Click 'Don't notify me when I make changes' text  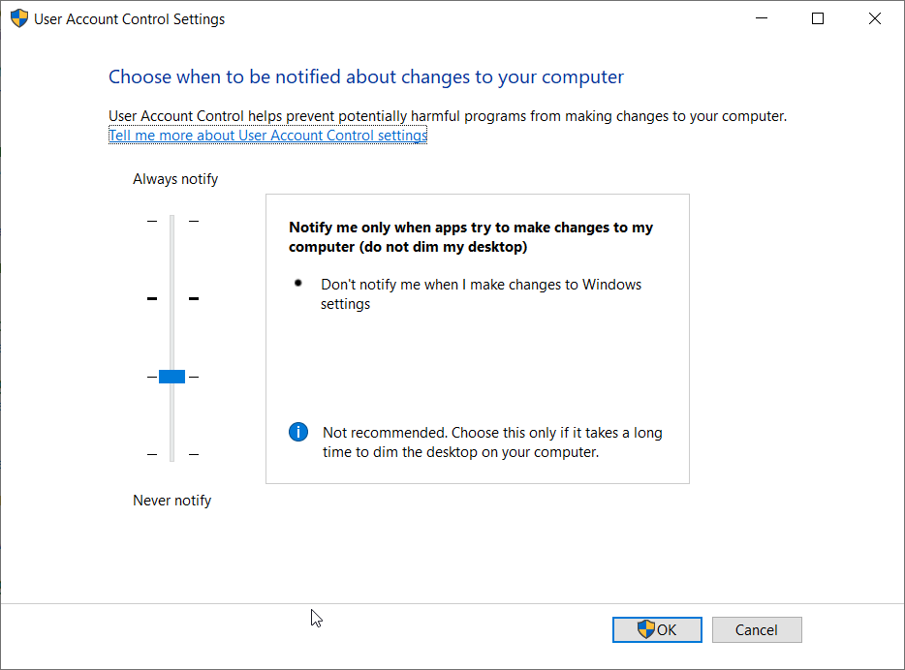(481, 294)
